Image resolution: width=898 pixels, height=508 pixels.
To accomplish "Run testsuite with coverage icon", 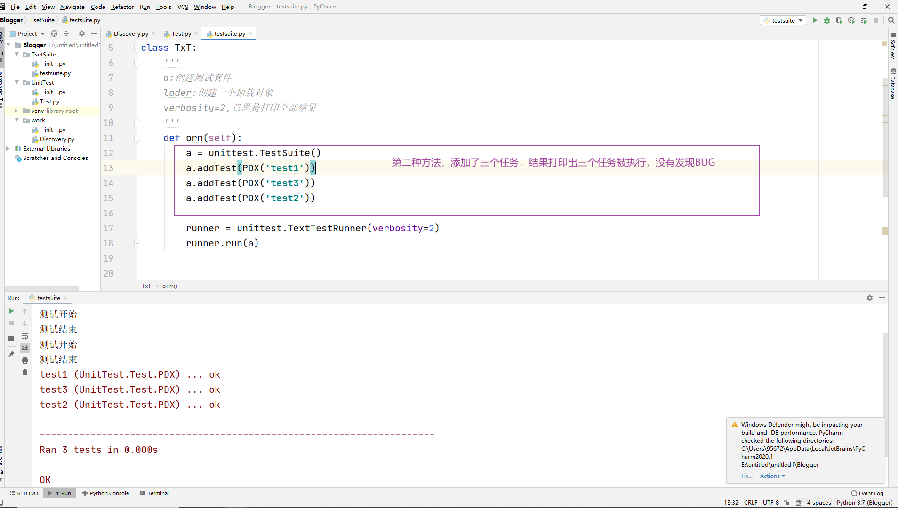I will coord(839,20).
